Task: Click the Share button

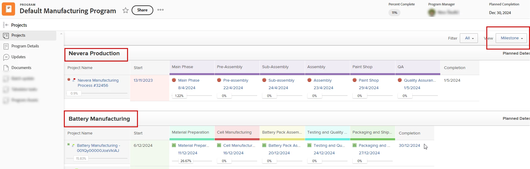Action: point(142,10)
